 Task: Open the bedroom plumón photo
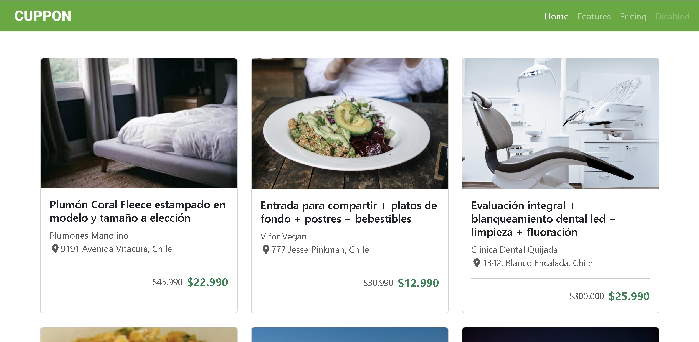click(139, 123)
